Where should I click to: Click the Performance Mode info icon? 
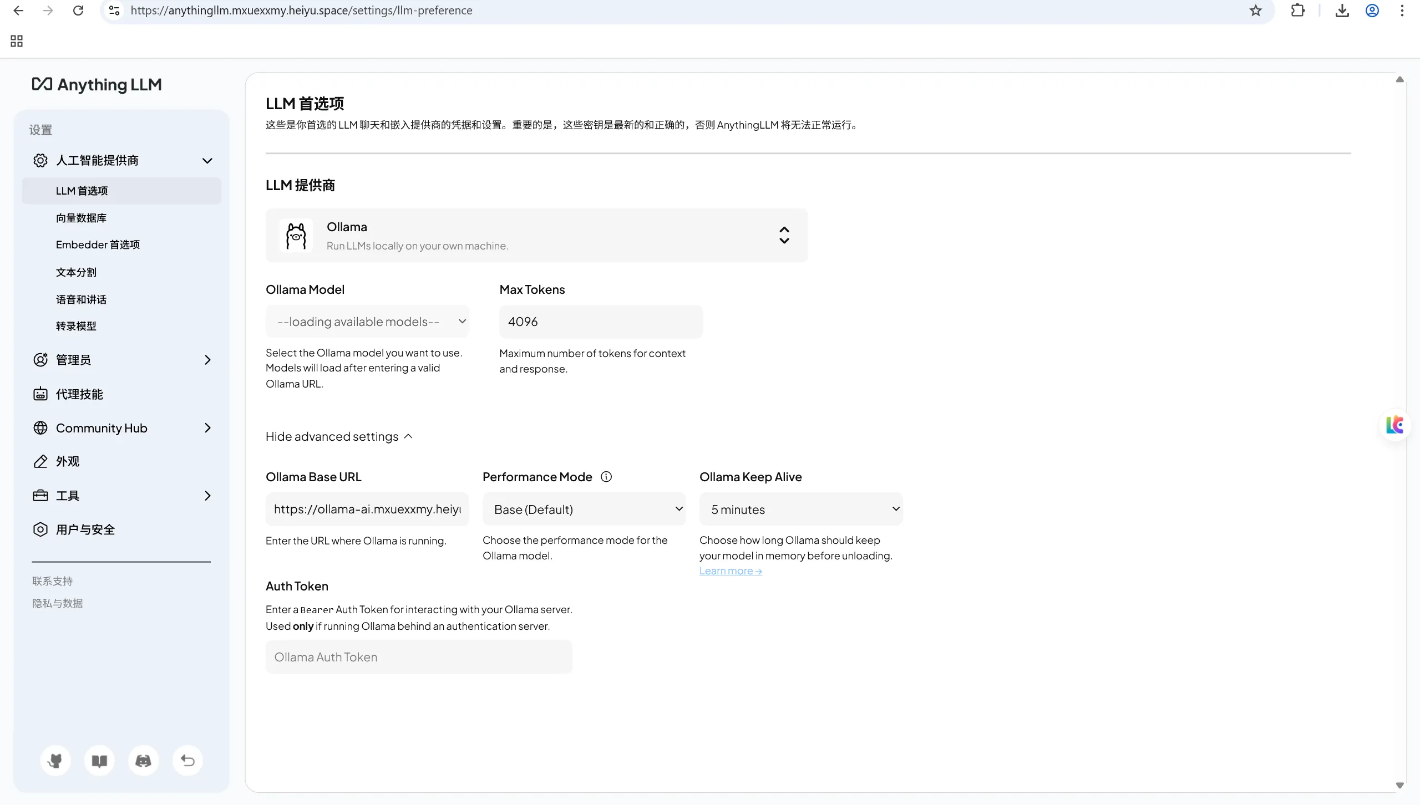click(x=606, y=477)
